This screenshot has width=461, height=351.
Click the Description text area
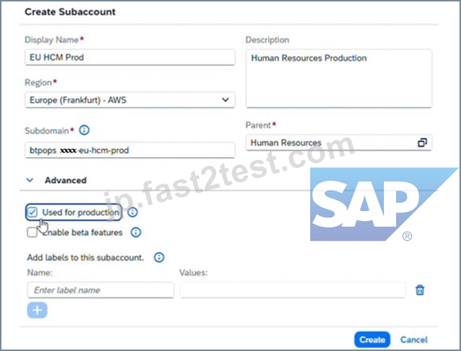339,78
